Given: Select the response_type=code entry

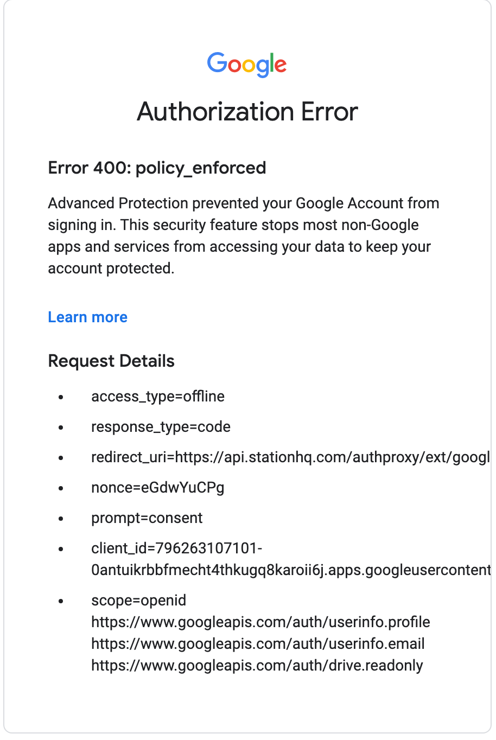Looking at the screenshot, I should (x=161, y=427).
